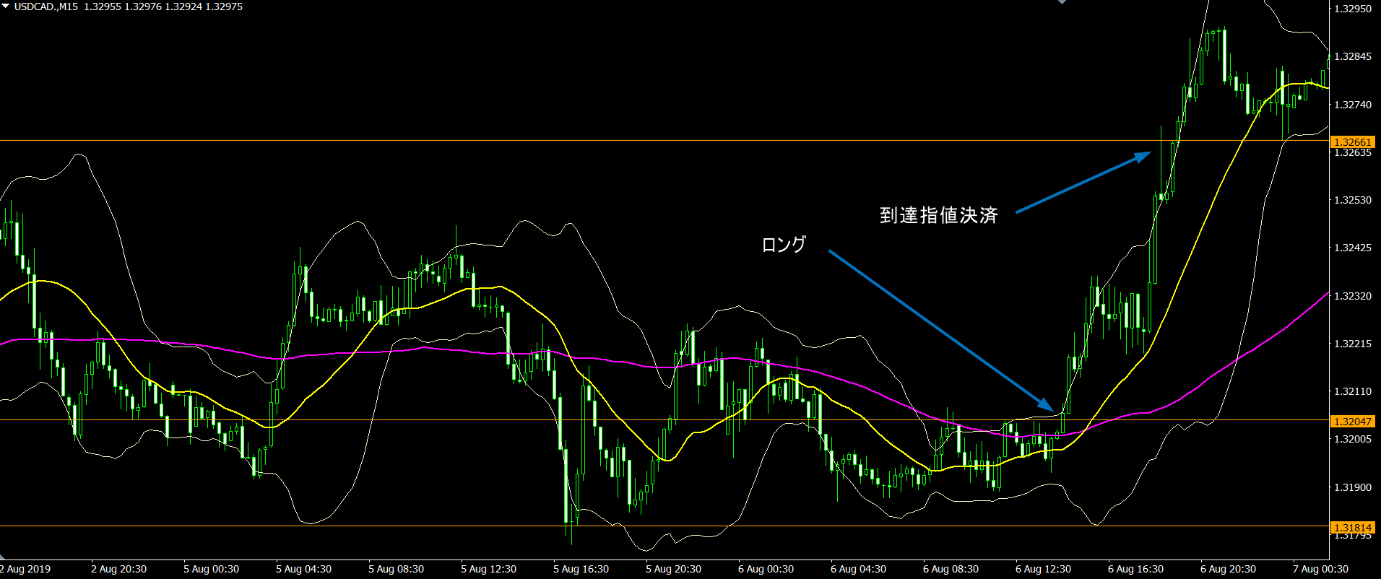The width and height of the screenshot is (1381, 579).
Task: Click the OHLC values 1.32955 1.32976 1.32924 1.32975
Action: point(163,6)
